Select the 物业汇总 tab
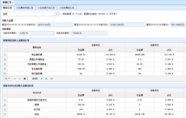The image size is (186, 118). (7, 8)
